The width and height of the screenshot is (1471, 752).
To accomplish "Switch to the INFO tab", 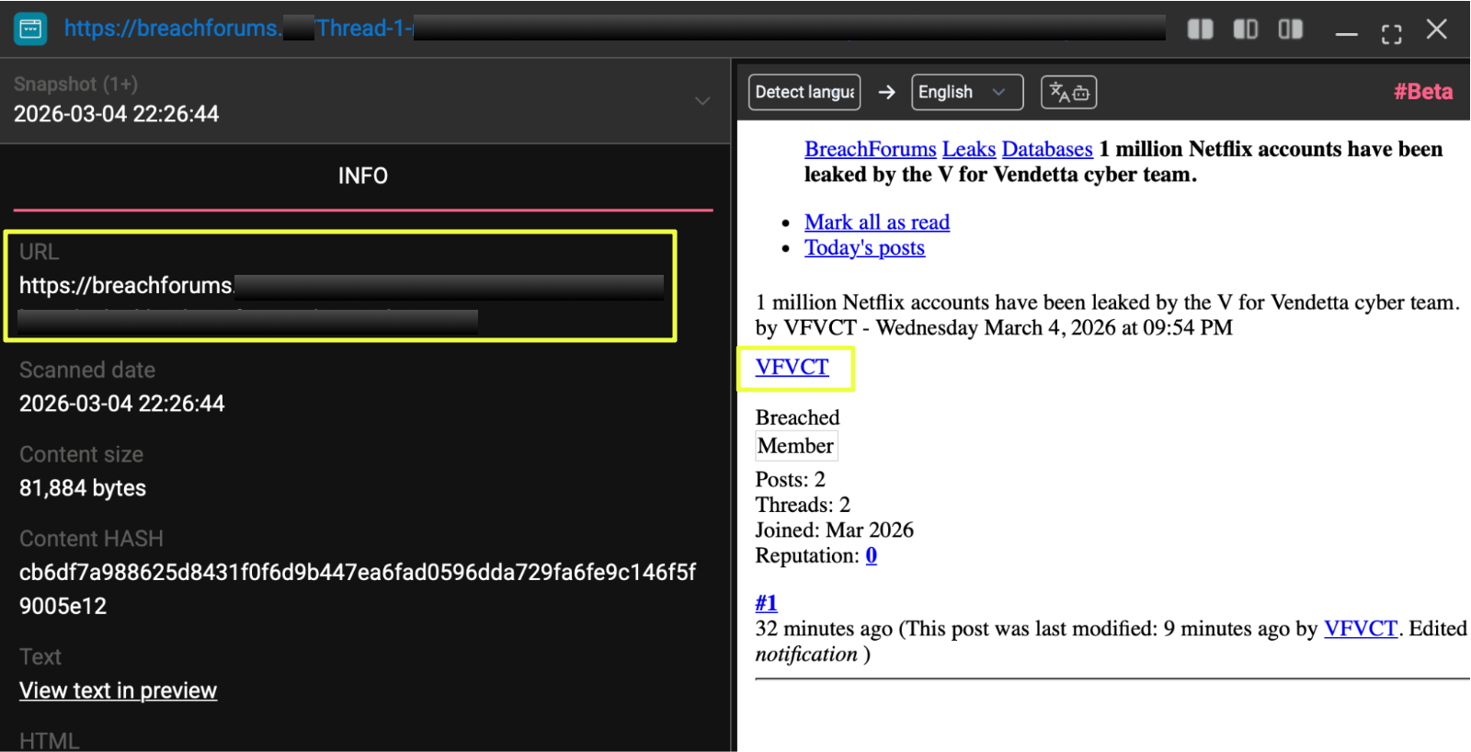I will pos(362,176).
